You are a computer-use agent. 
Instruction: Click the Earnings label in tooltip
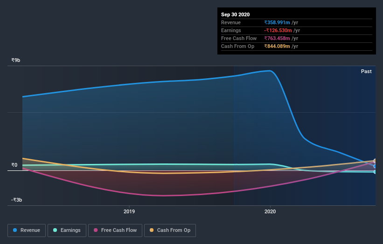pyautogui.click(x=231, y=30)
